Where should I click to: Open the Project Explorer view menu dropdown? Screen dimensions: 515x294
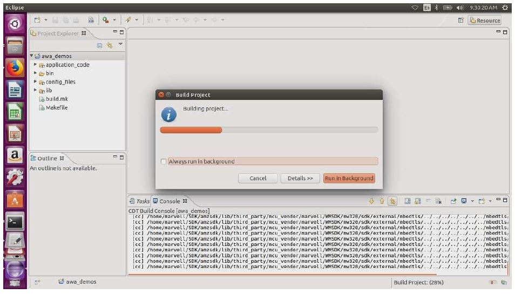[x=120, y=44]
